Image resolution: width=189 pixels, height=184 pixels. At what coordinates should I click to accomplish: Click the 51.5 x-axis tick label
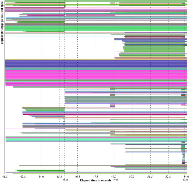tap(150, 177)
